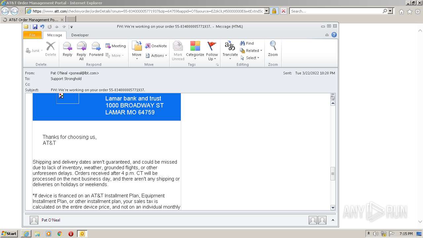Viewport: 423px width, 238px height.
Task: Click the Outlook icon in the taskbar
Action: [82, 234]
